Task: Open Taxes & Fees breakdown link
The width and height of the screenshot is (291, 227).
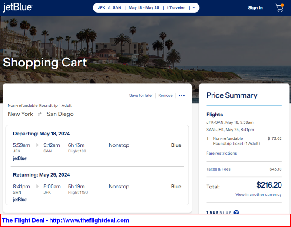Action: point(218,169)
